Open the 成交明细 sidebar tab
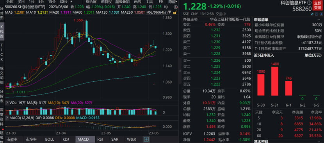The height and width of the screenshot is (143, 324). pos(2,76)
